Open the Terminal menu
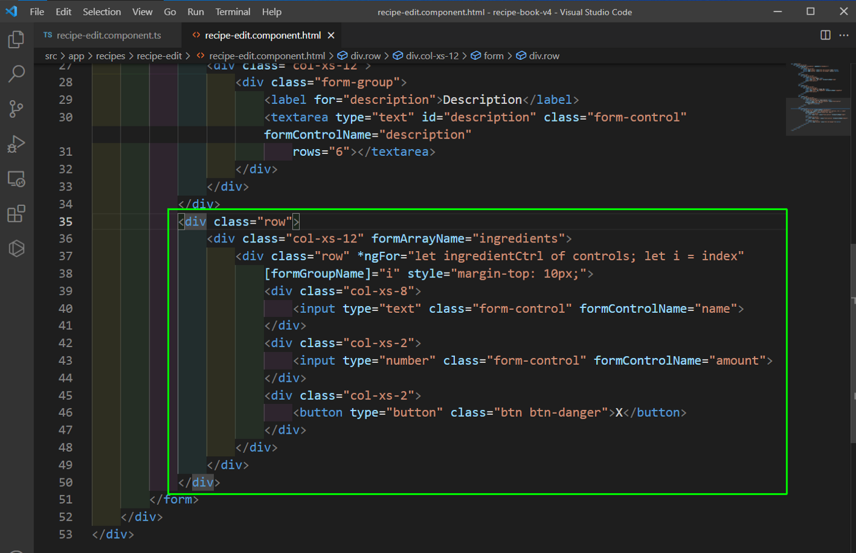Viewport: 856px width, 553px height. click(233, 12)
